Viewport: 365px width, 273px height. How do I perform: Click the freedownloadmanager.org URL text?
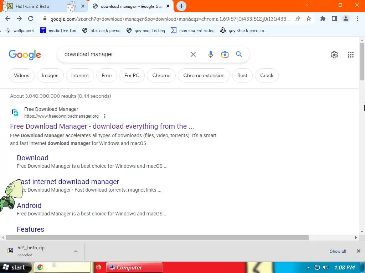coord(61,116)
